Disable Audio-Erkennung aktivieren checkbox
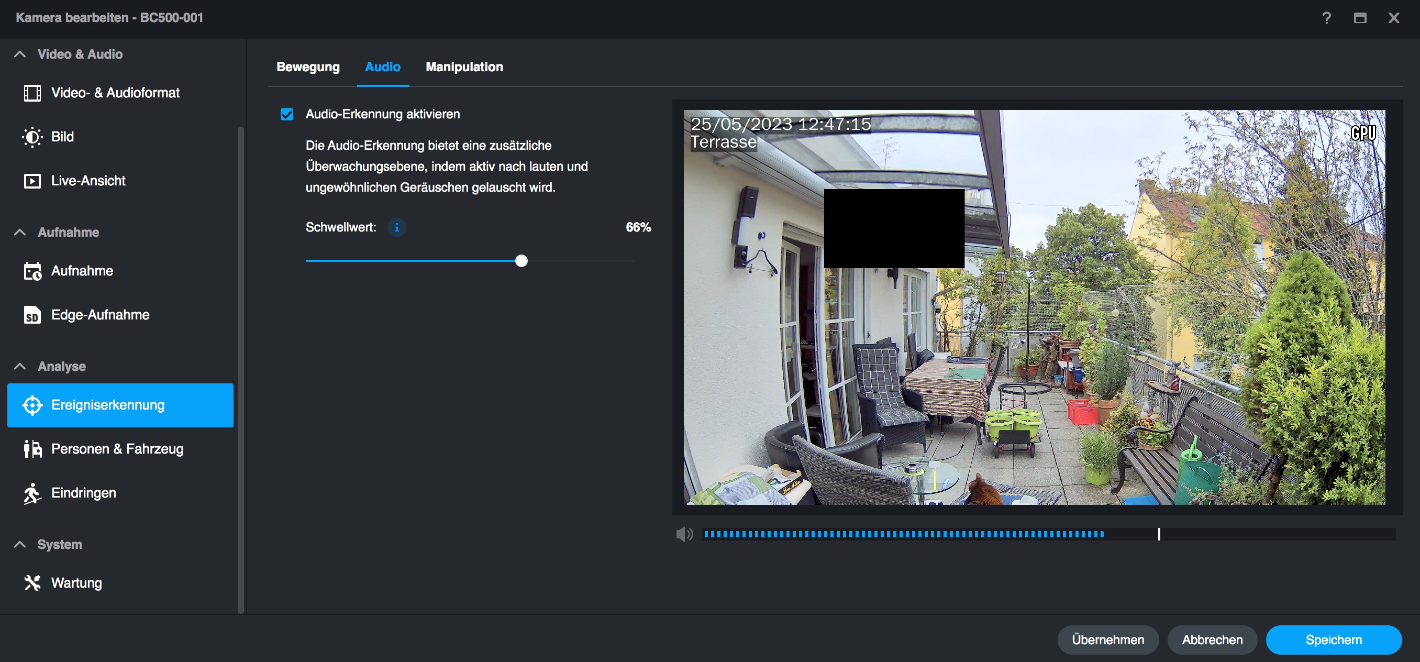 pos(286,114)
